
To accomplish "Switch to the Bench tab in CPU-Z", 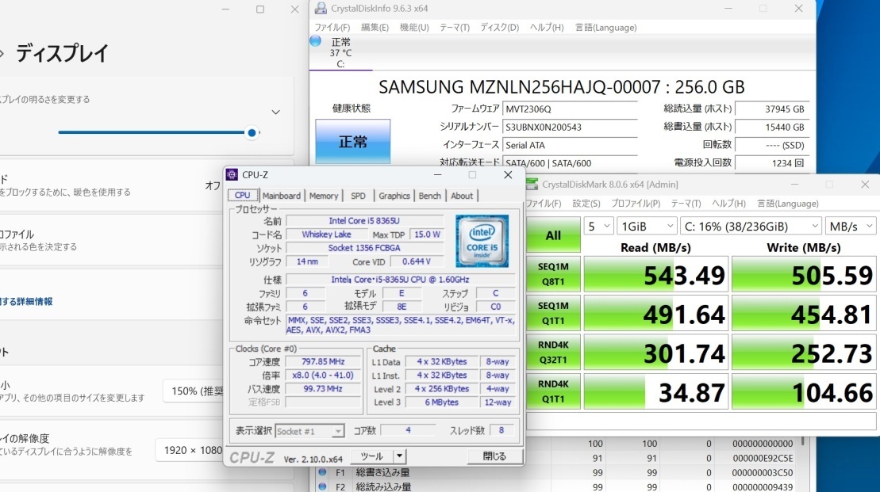I will point(430,195).
